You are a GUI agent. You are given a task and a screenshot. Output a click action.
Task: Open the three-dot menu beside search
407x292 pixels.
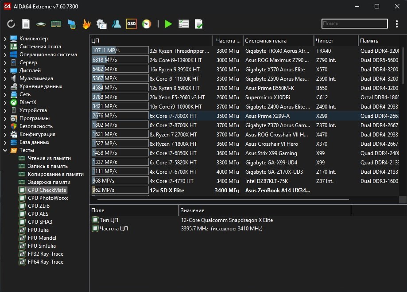pyautogui.click(x=396, y=24)
